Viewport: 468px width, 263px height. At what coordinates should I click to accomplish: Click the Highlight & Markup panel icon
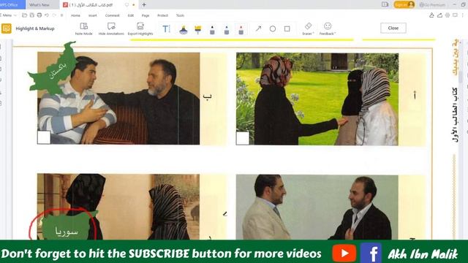coord(7,28)
